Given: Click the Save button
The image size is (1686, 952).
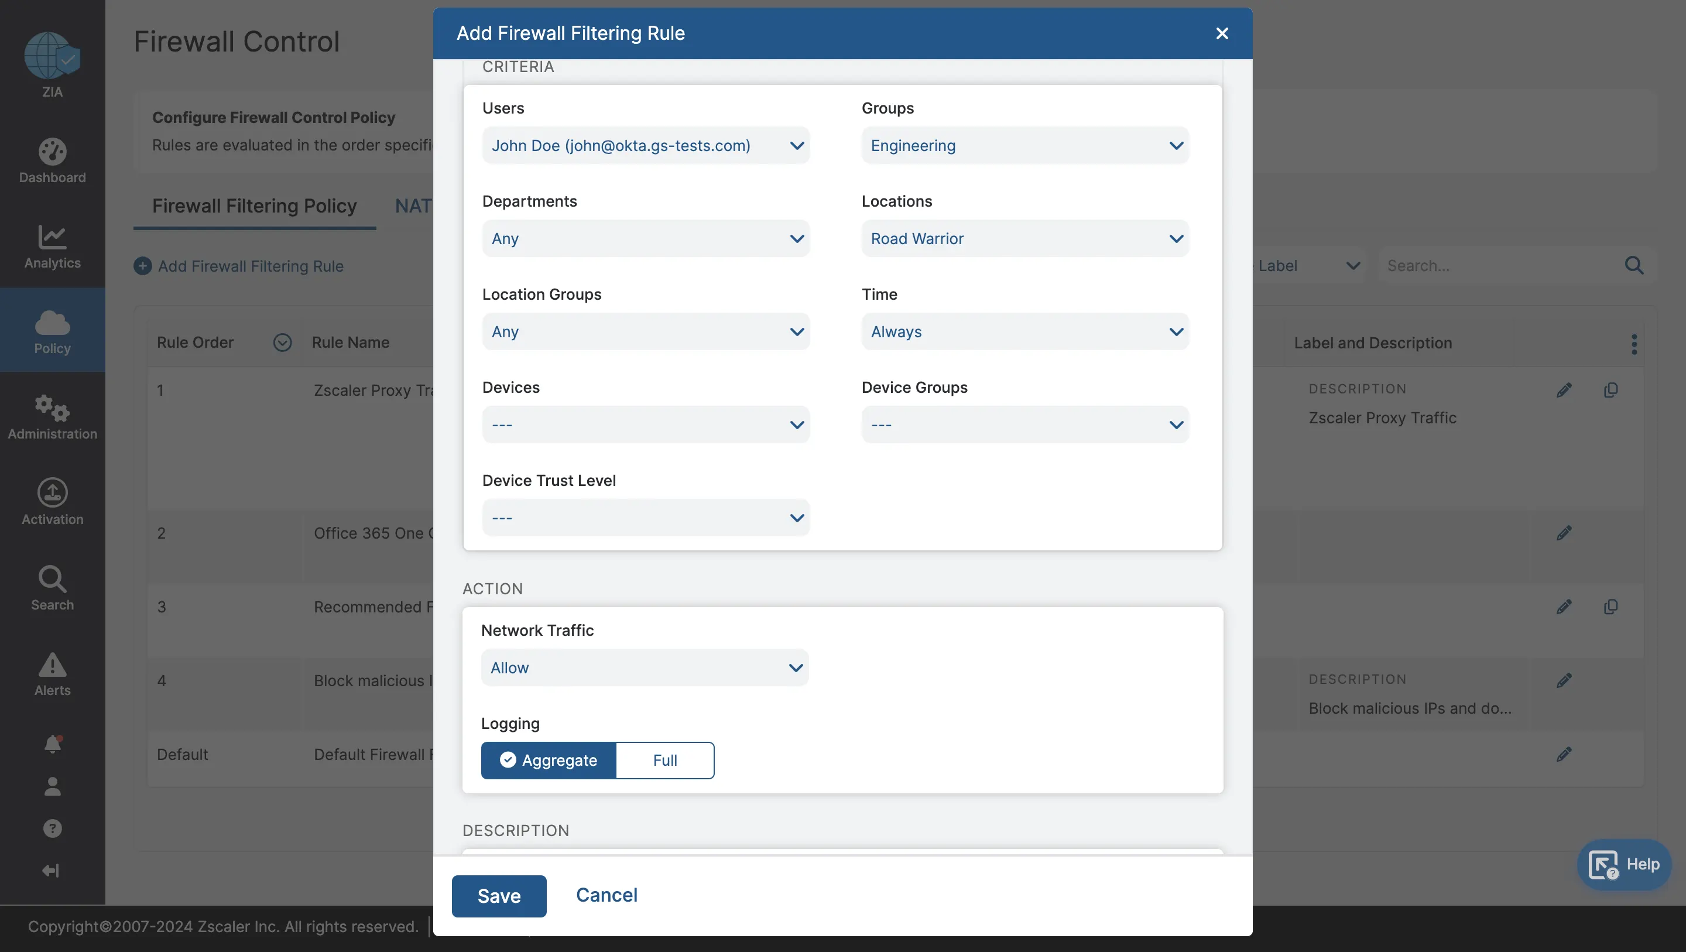Looking at the screenshot, I should coord(499,896).
